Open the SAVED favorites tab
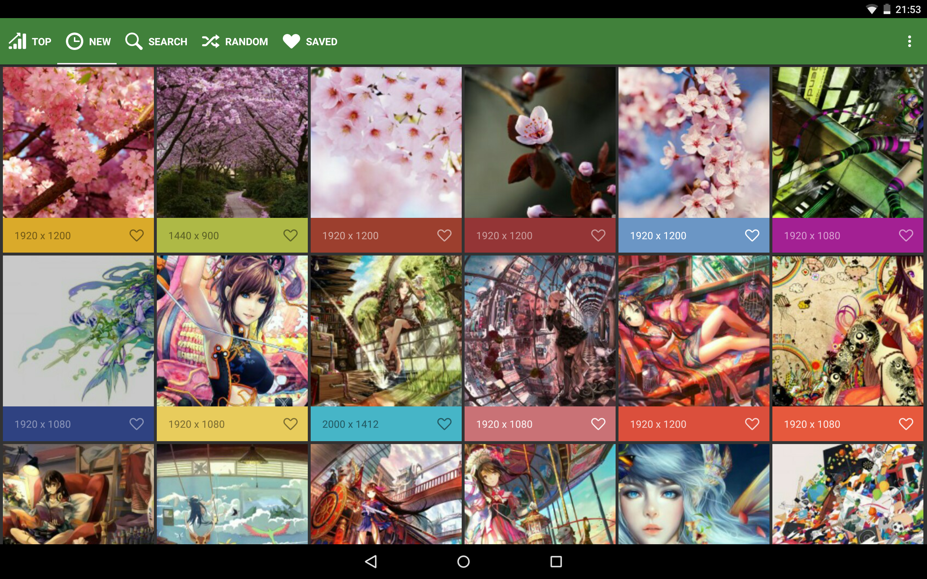Image resolution: width=927 pixels, height=579 pixels. coord(310,41)
